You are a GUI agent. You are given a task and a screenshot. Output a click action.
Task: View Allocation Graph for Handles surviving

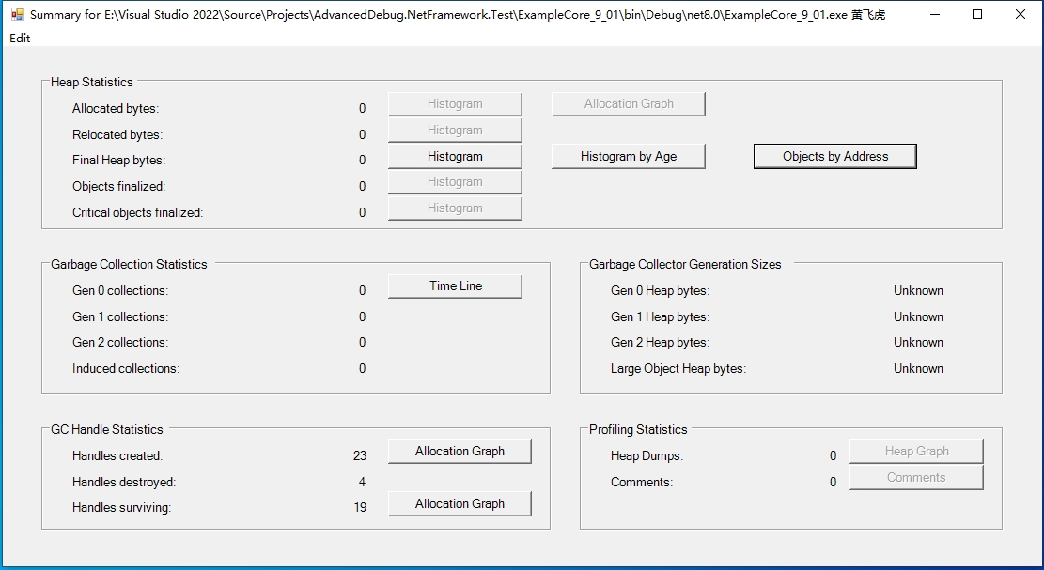click(x=460, y=504)
